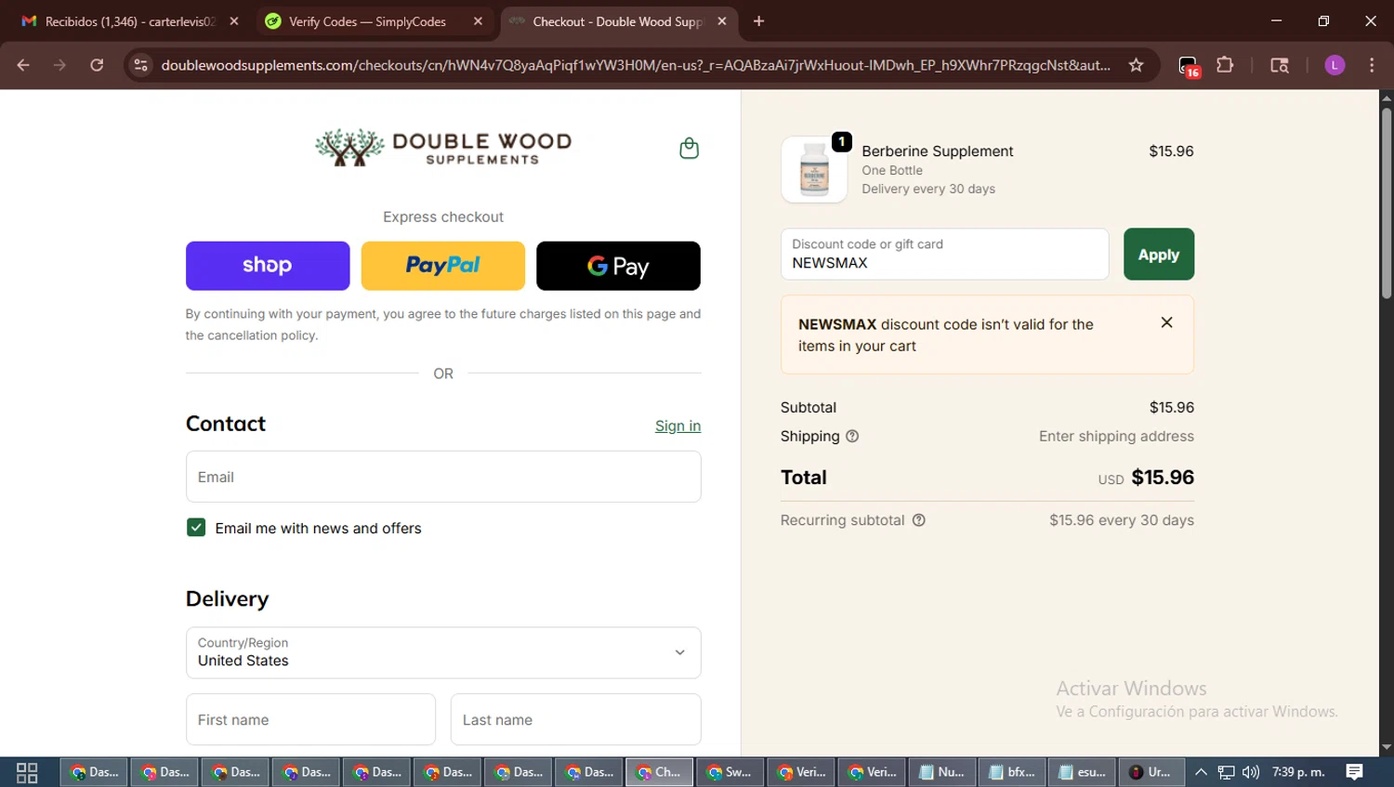This screenshot has width=1394, height=787.
Task: Open the network status tray icon
Action: (x=1227, y=772)
